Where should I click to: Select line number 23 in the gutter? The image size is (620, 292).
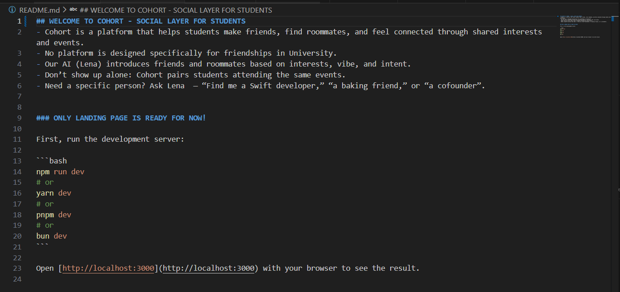pyautogui.click(x=17, y=268)
